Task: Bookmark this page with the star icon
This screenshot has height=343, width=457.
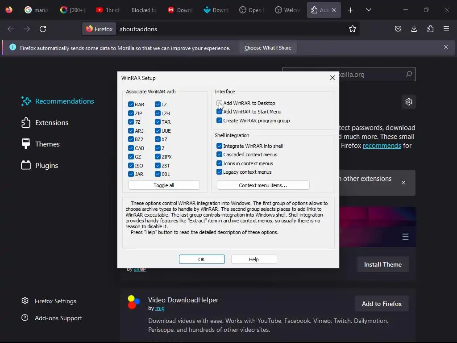Action: [353, 29]
